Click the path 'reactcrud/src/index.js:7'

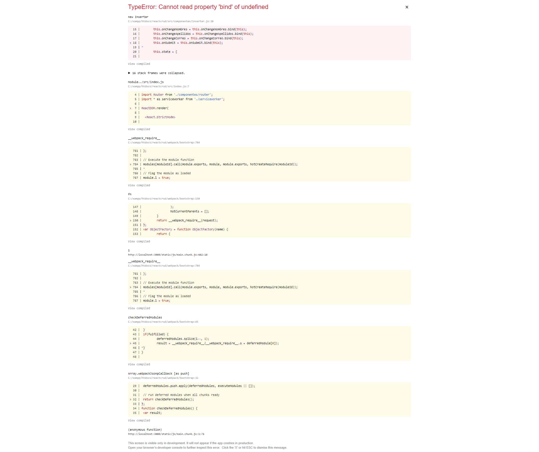(x=158, y=86)
